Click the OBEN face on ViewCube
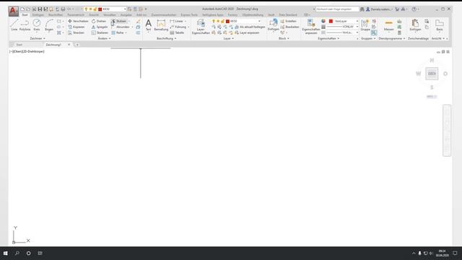The width and height of the screenshot is (462, 260). pyautogui.click(x=432, y=74)
